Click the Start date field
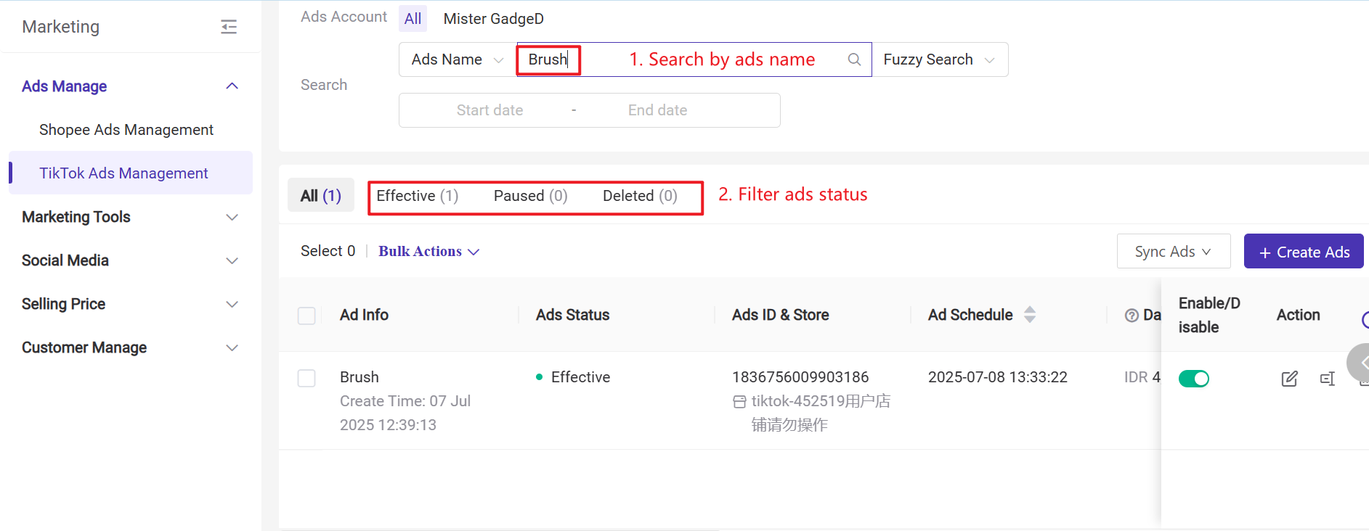The height and width of the screenshot is (531, 1369). 489,110
